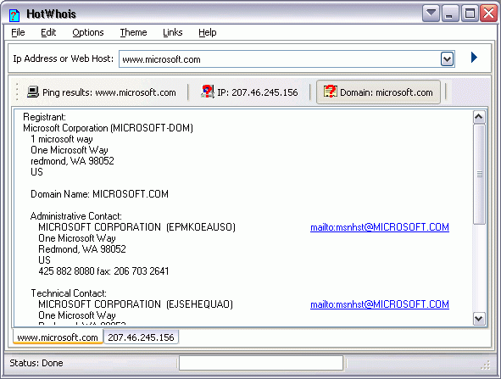501x379 pixels.
Task: Click "425 882 8080 fax: 206 703 2641" line
Action: click(x=103, y=271)
